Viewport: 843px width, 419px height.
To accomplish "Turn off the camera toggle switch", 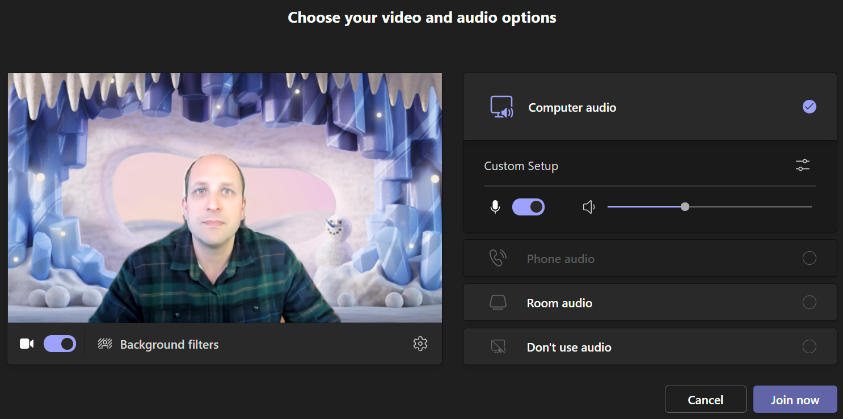I will pos(60,344).
